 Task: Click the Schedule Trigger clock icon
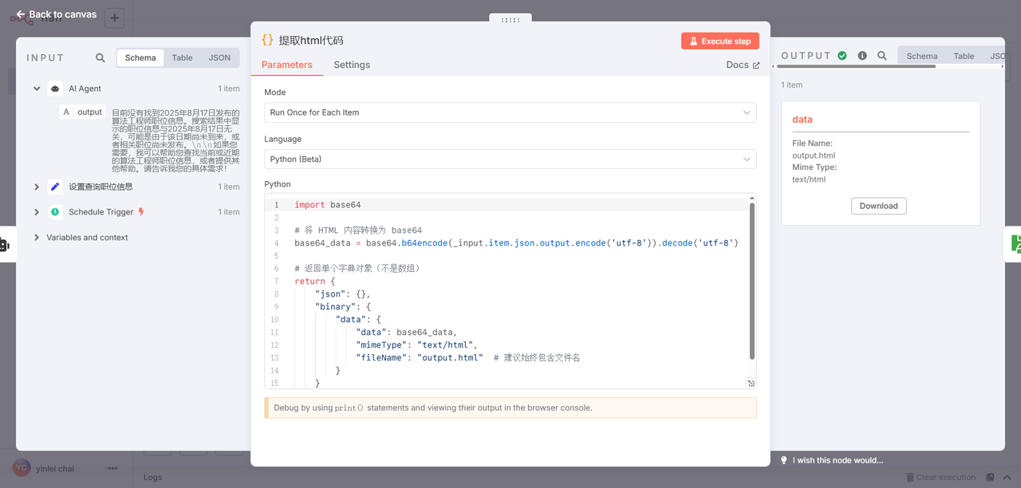pyautogui.click(x=55, y=212)
